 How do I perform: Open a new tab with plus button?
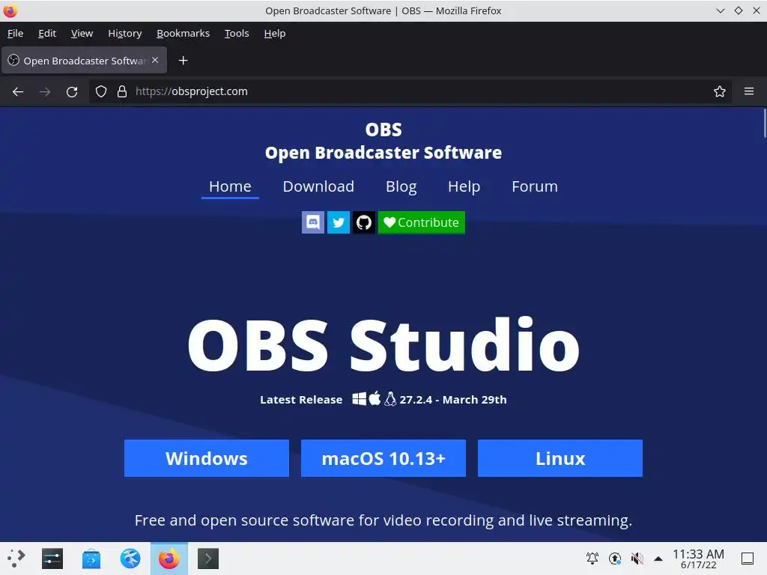point(183,61)
